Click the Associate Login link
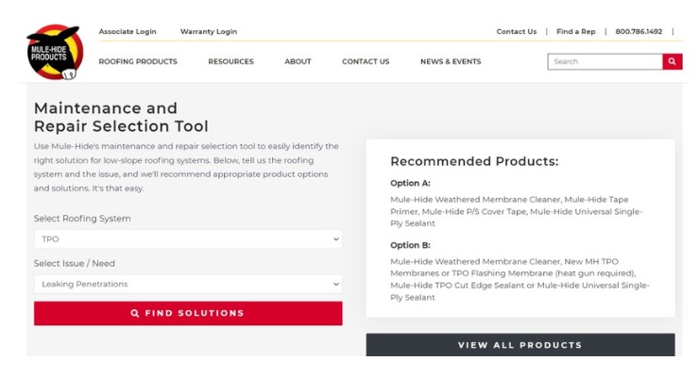Screen dimensions: 699x377 pos(128,31)
